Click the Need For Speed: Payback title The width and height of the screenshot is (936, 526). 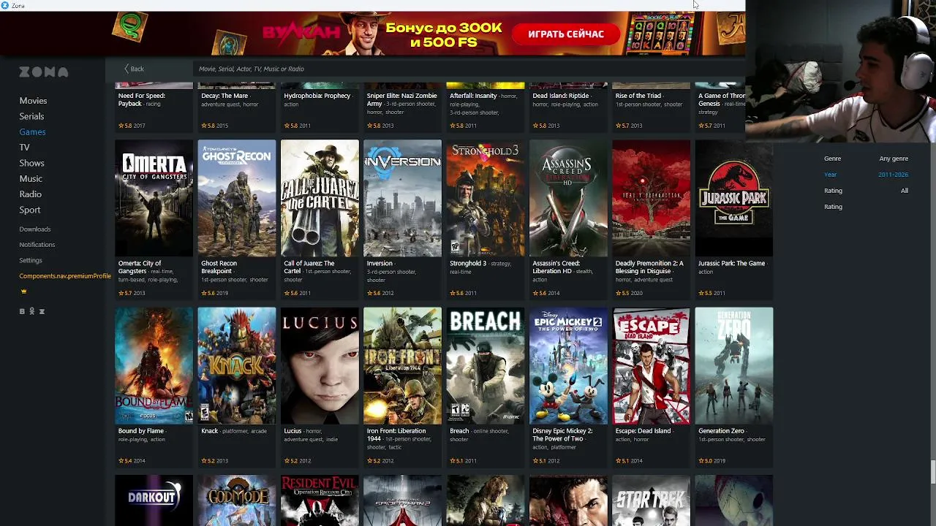coord(142,99)
